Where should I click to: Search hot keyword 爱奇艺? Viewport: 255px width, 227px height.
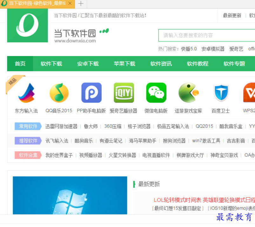pyautogui.click(x=236, y=49)
